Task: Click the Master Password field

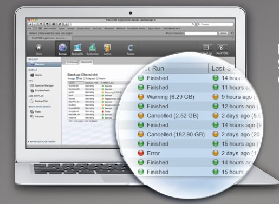Action: coord(201,33)
